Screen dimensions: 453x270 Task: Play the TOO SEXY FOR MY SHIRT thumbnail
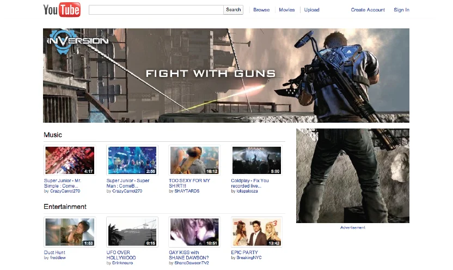[194, 160]
